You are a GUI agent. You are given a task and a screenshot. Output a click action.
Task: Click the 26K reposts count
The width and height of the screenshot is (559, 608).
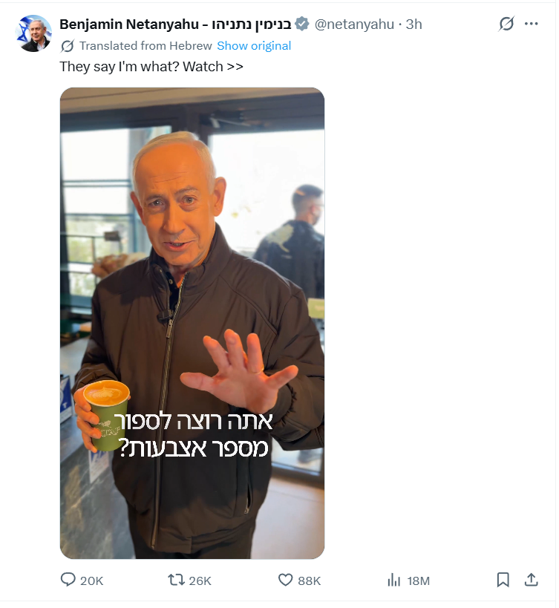click(x=200, y=581)
